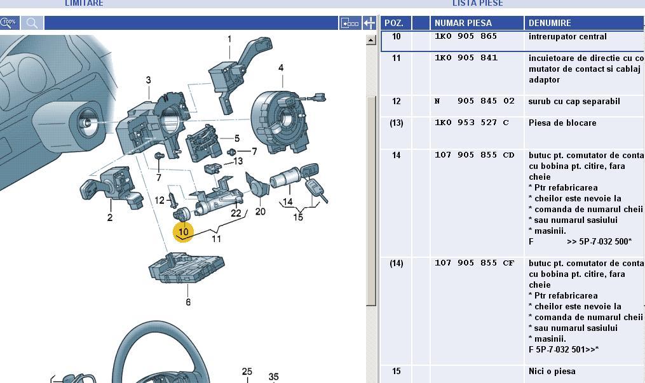Screen dimensions: 645x383
Task: Reset the diagram zoom to 100%
Action: [x=9, y=23]
